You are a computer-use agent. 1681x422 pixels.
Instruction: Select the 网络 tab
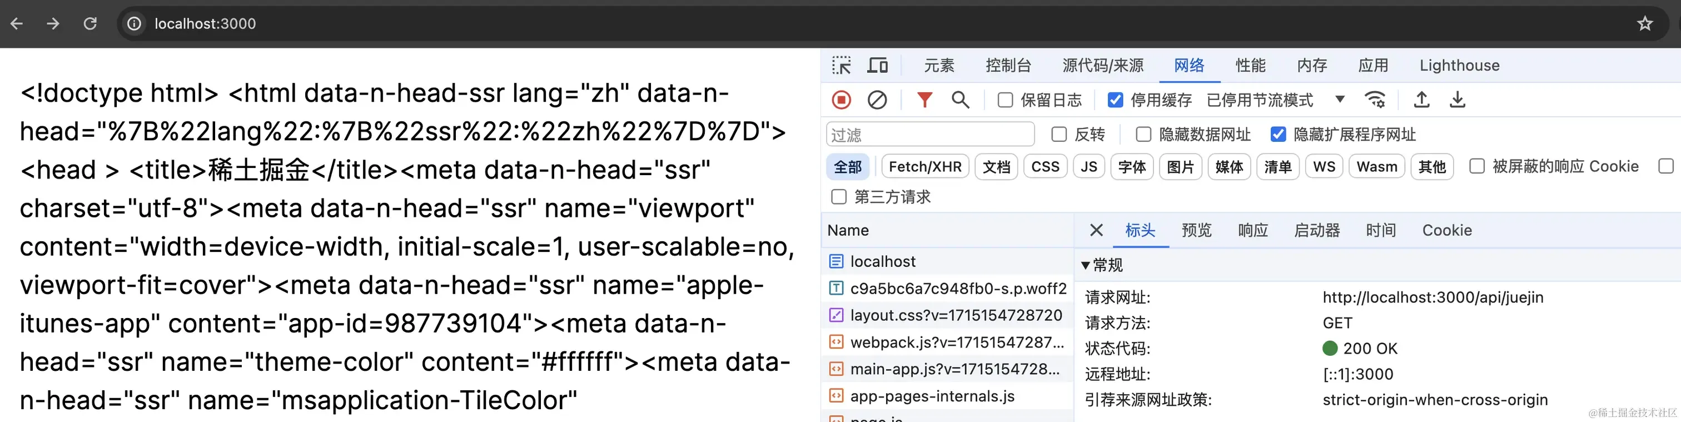tap(1189, 65)
